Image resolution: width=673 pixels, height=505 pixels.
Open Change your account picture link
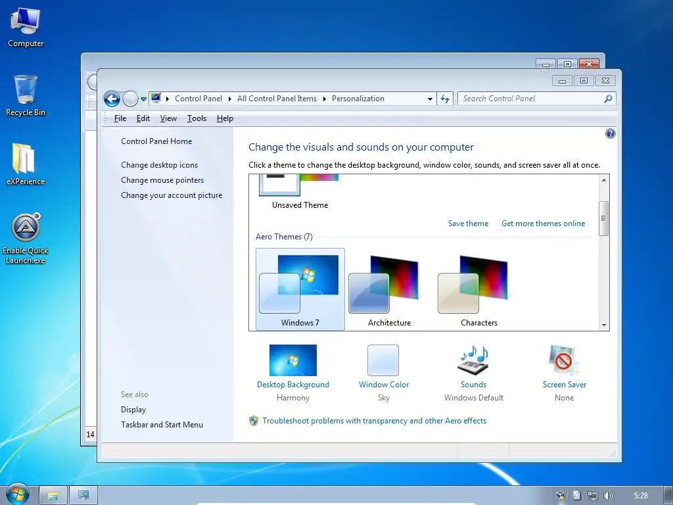(172, 195)
